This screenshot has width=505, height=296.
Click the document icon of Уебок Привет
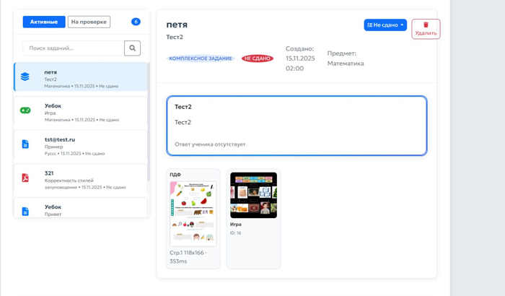(x=25, y=212)
